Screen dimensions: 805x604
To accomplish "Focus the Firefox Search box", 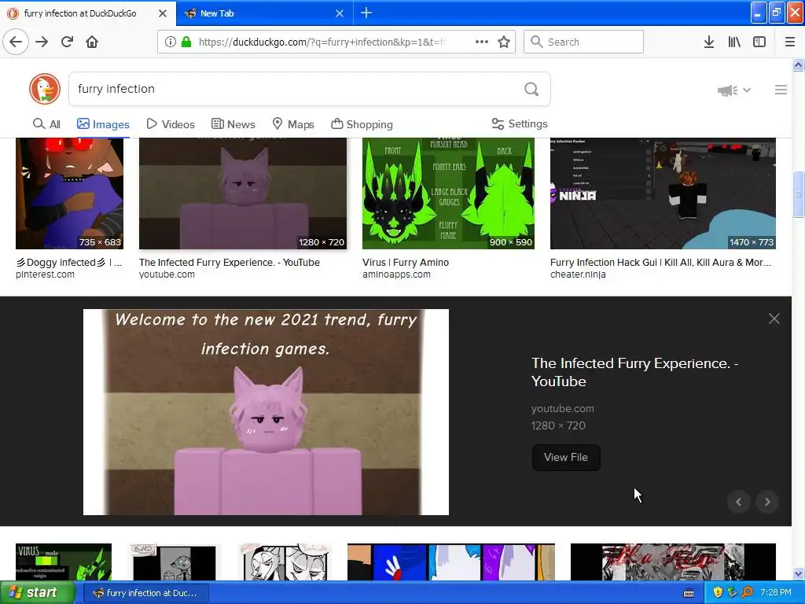I will pos(584,42).
